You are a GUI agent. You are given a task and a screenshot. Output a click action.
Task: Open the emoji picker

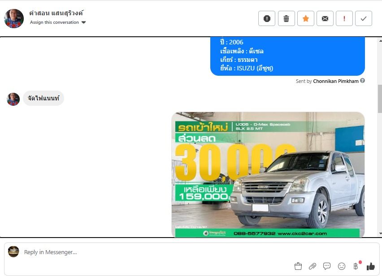342,266
